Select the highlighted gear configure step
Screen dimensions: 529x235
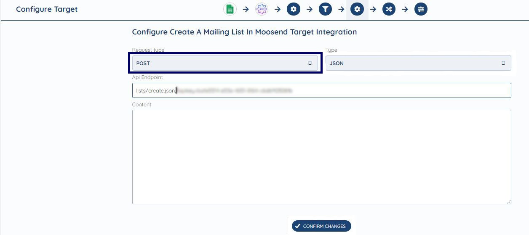(x=357, y=9)
